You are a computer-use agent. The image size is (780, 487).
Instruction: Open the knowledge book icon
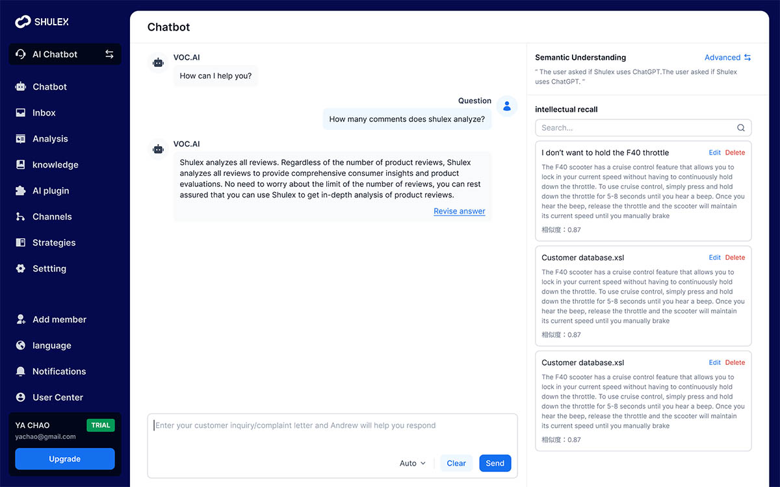(21, 165)
